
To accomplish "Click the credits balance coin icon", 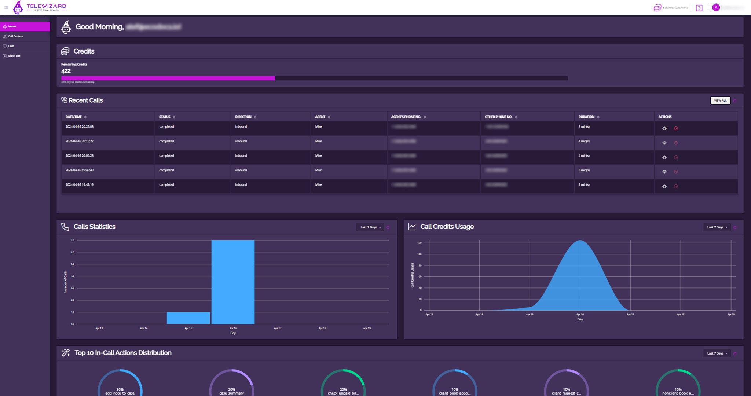I will tap(657, 8).
